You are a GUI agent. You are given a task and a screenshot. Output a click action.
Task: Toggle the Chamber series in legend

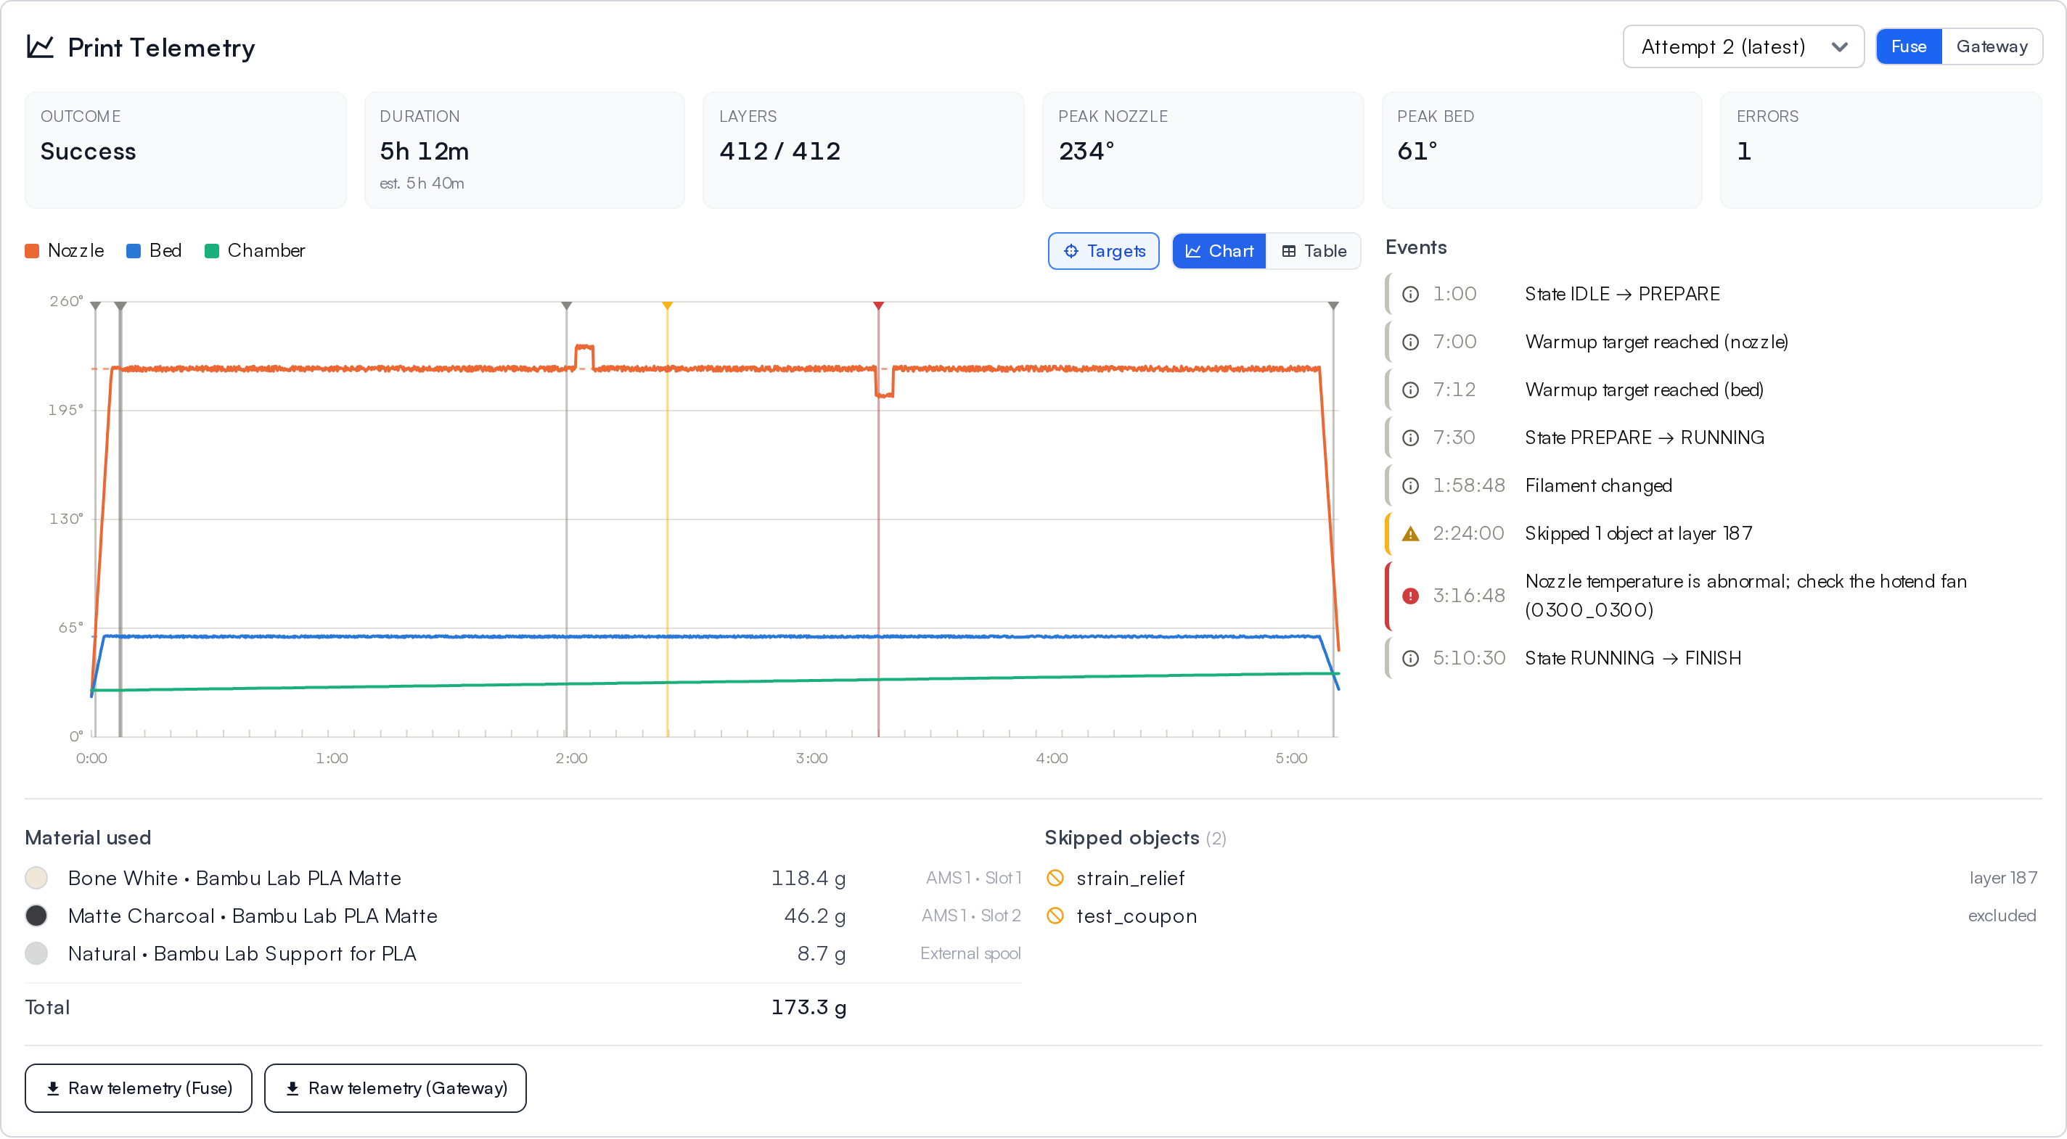pyautogui.click(x=254, y=250)
